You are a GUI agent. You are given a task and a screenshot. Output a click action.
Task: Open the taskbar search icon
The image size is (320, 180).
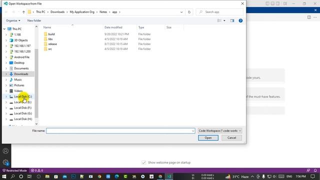coord(12,176)
